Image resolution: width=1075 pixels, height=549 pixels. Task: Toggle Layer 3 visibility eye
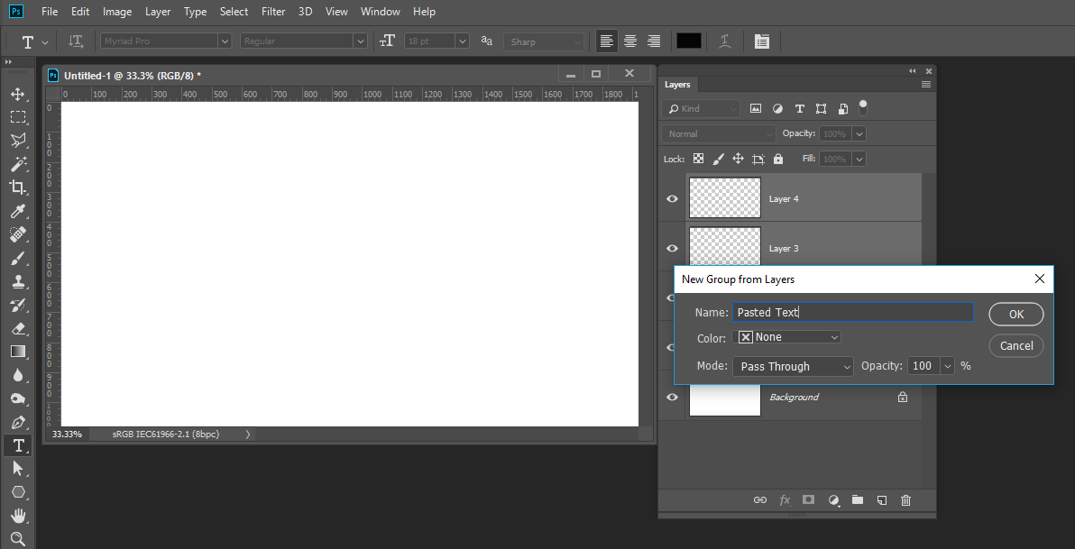point(672,248)
